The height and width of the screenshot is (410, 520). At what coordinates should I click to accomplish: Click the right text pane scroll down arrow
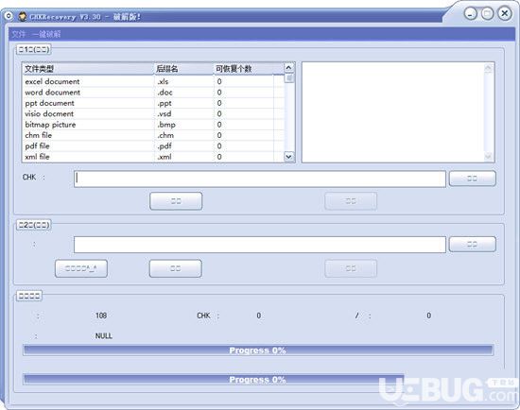488,156
